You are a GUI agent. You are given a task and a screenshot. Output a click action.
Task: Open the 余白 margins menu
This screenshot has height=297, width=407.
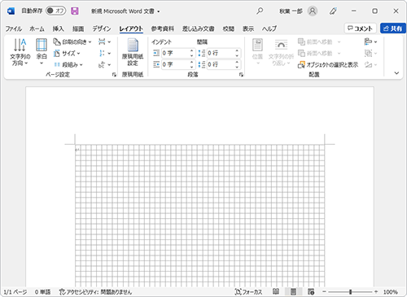click(42, 51)
